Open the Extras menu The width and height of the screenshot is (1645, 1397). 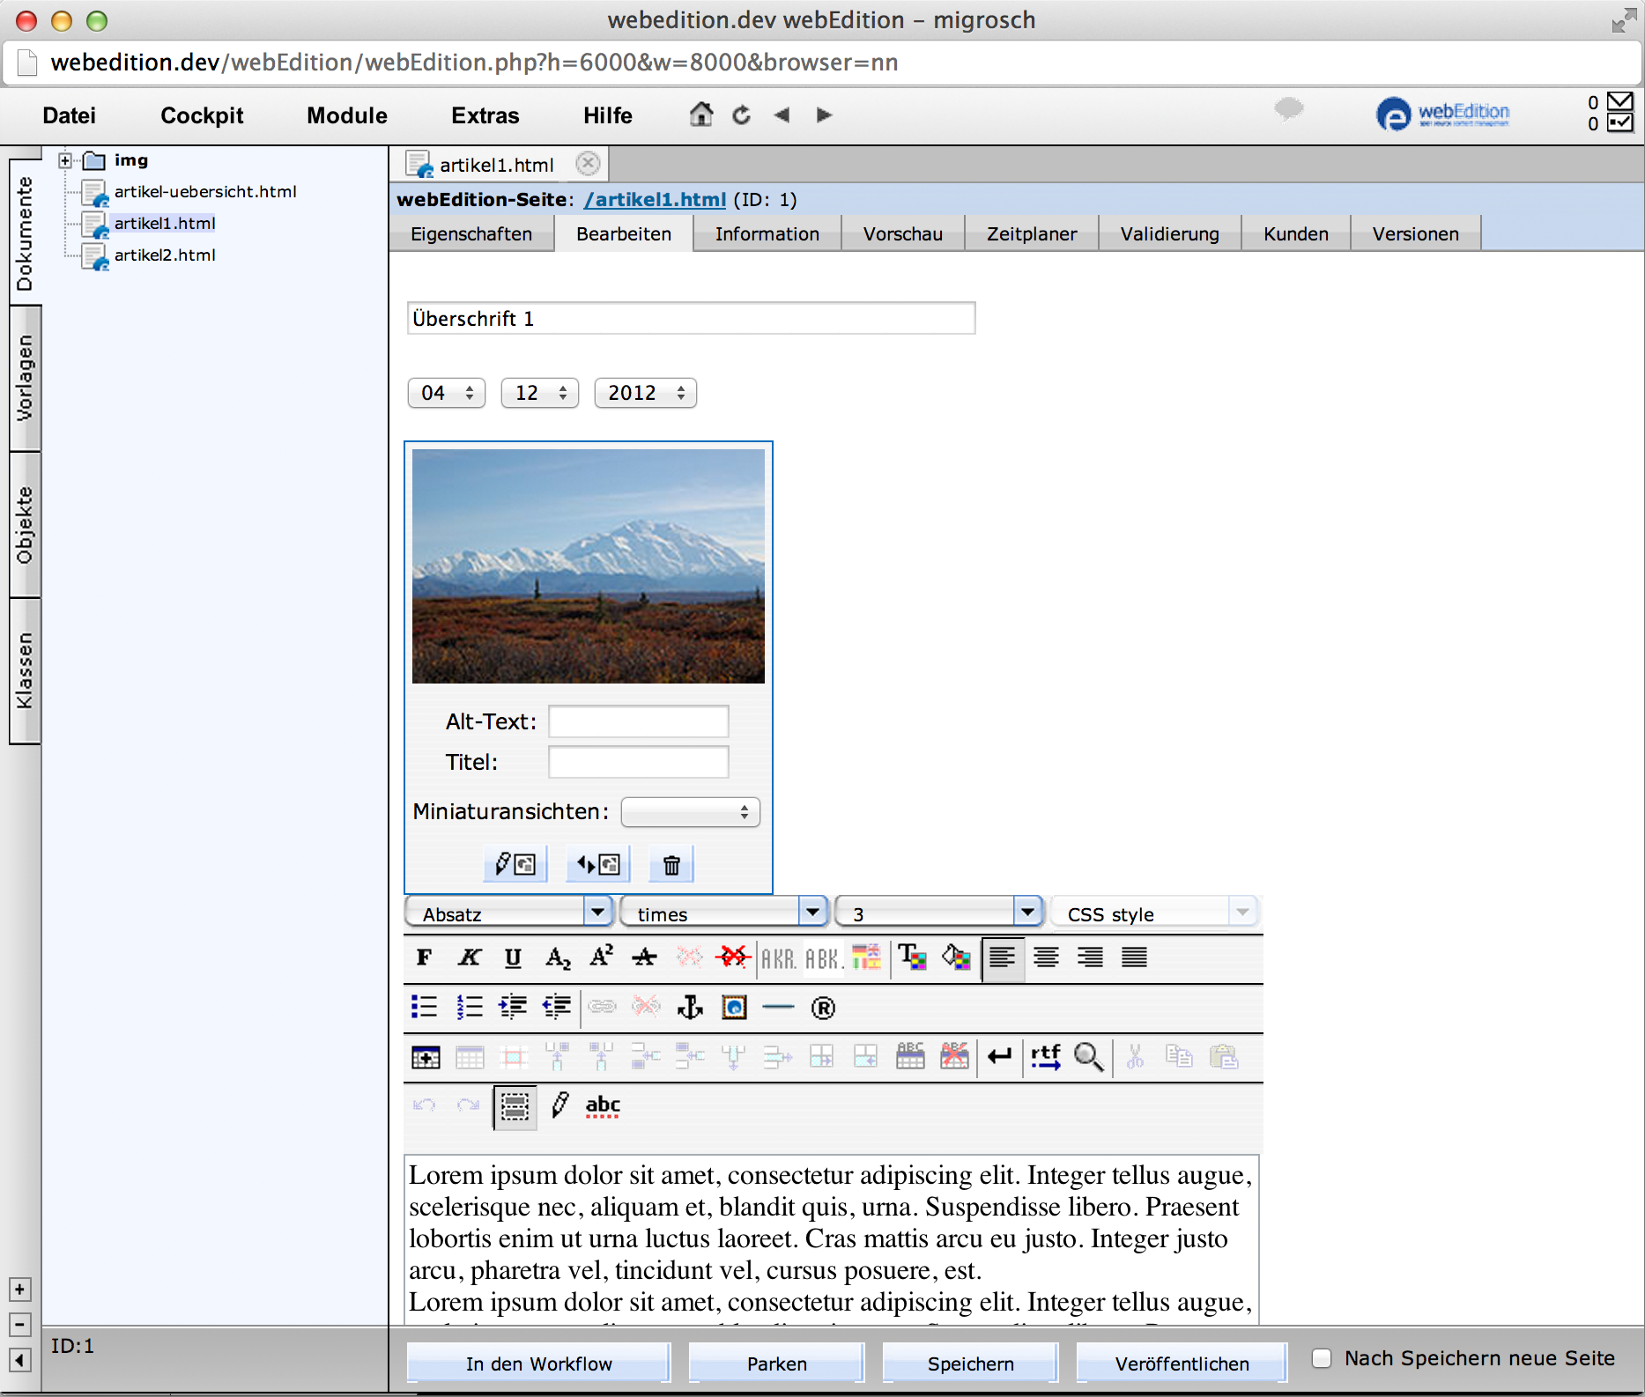click(x=485, y=115)
